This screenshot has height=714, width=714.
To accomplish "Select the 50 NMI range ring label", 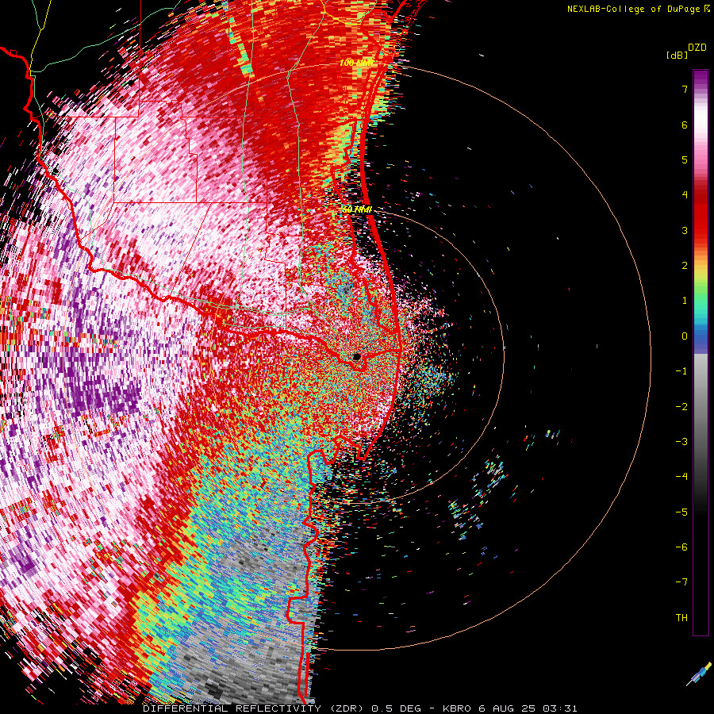I will (x=358, y=209).
